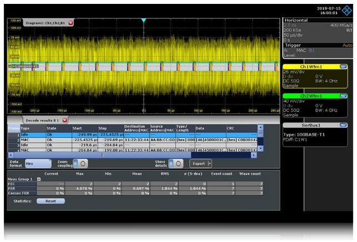The width and height of the screenshot is (357, 242).
Task: Select frame 3 Idle row
Action: (133, 145)
